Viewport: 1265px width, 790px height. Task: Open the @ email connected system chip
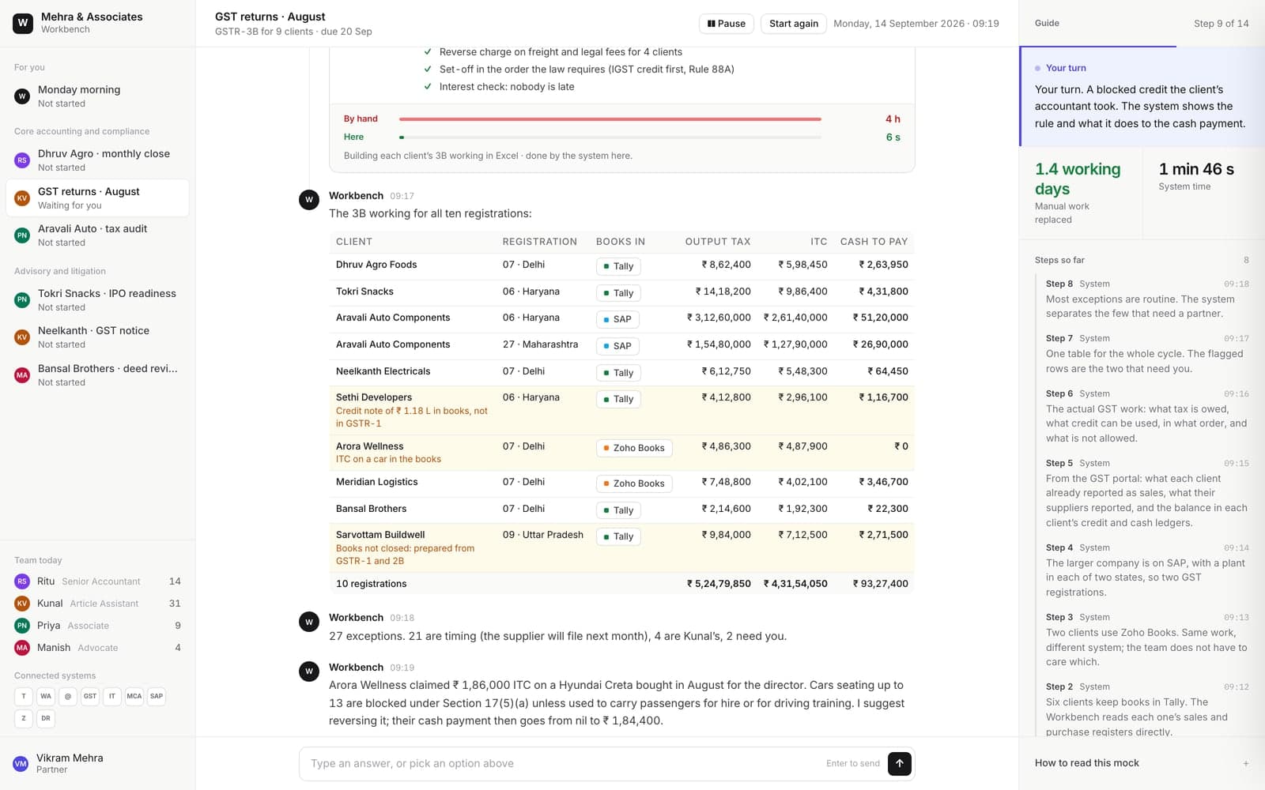click(x=68, y=696)
